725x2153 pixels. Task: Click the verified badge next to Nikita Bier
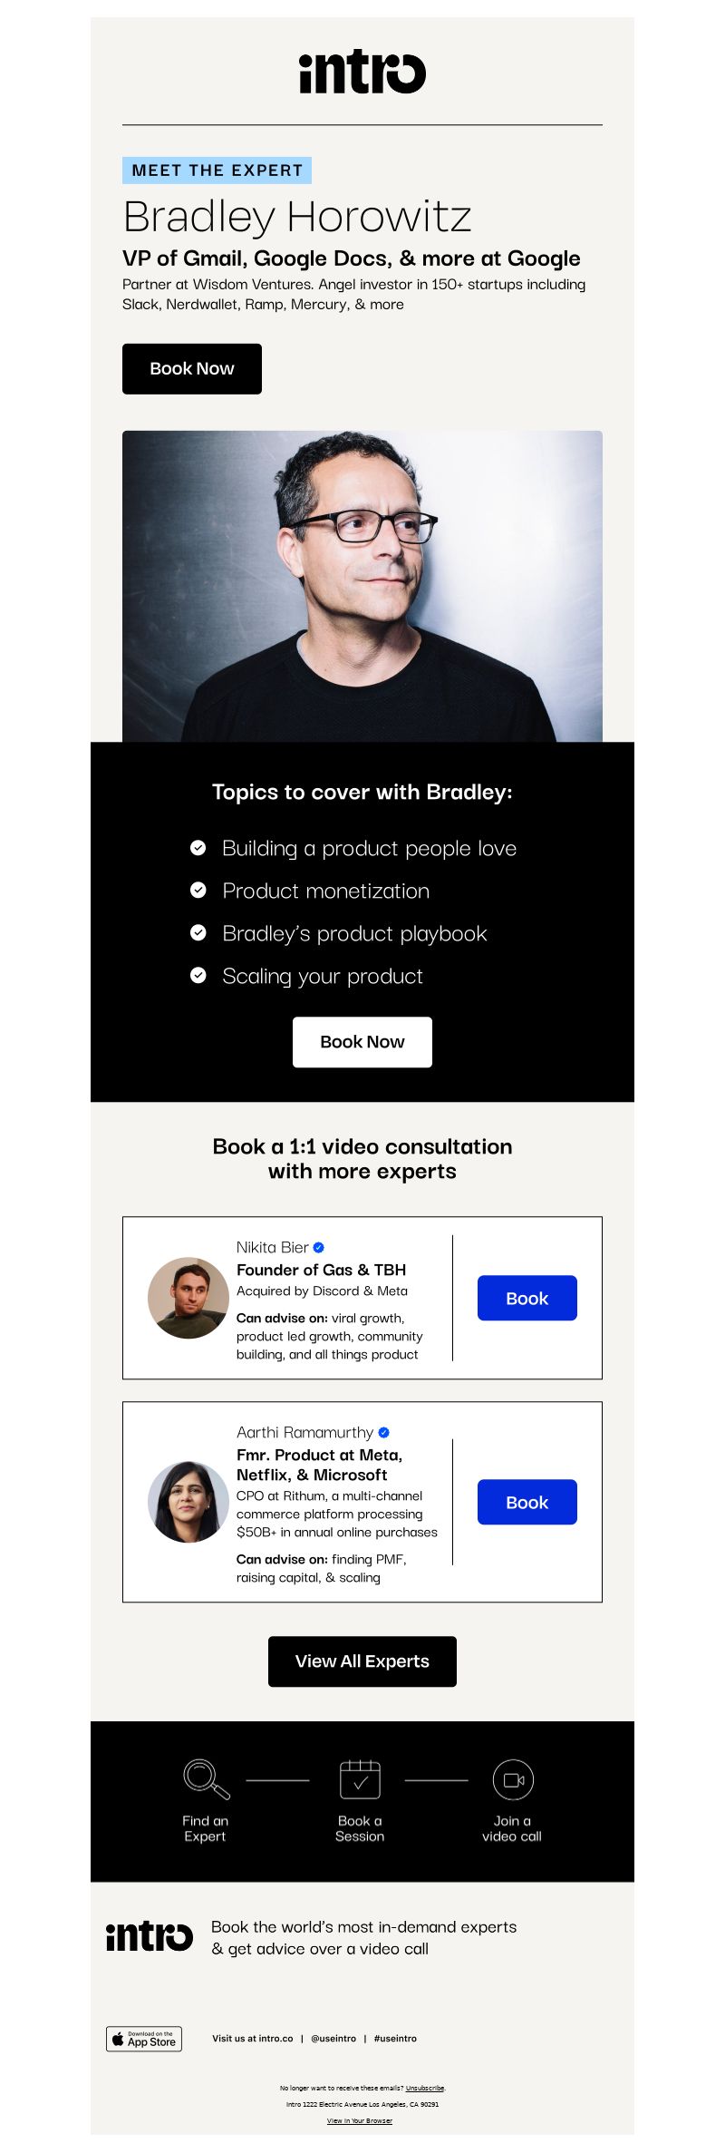pos(318,1247)
